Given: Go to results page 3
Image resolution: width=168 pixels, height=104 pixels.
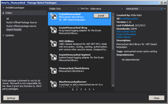Looking at the screenshot, I should (81, 90).
